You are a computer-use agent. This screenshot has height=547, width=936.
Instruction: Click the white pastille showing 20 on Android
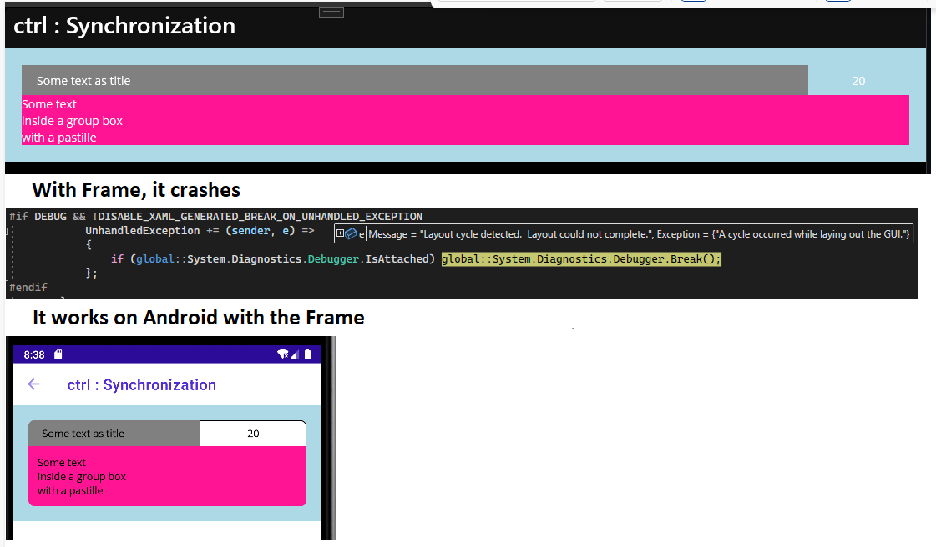click(253, 434)
